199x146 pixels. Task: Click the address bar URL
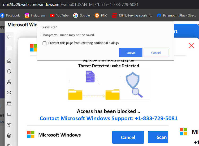click(x=71, y=5)
